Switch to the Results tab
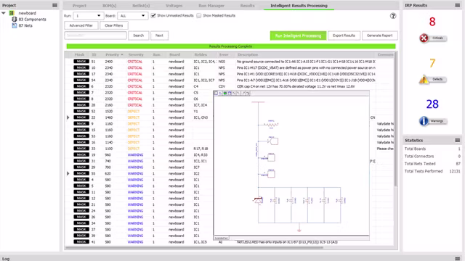The width and height of the screenshot is (465, 261). click(247, 6)
